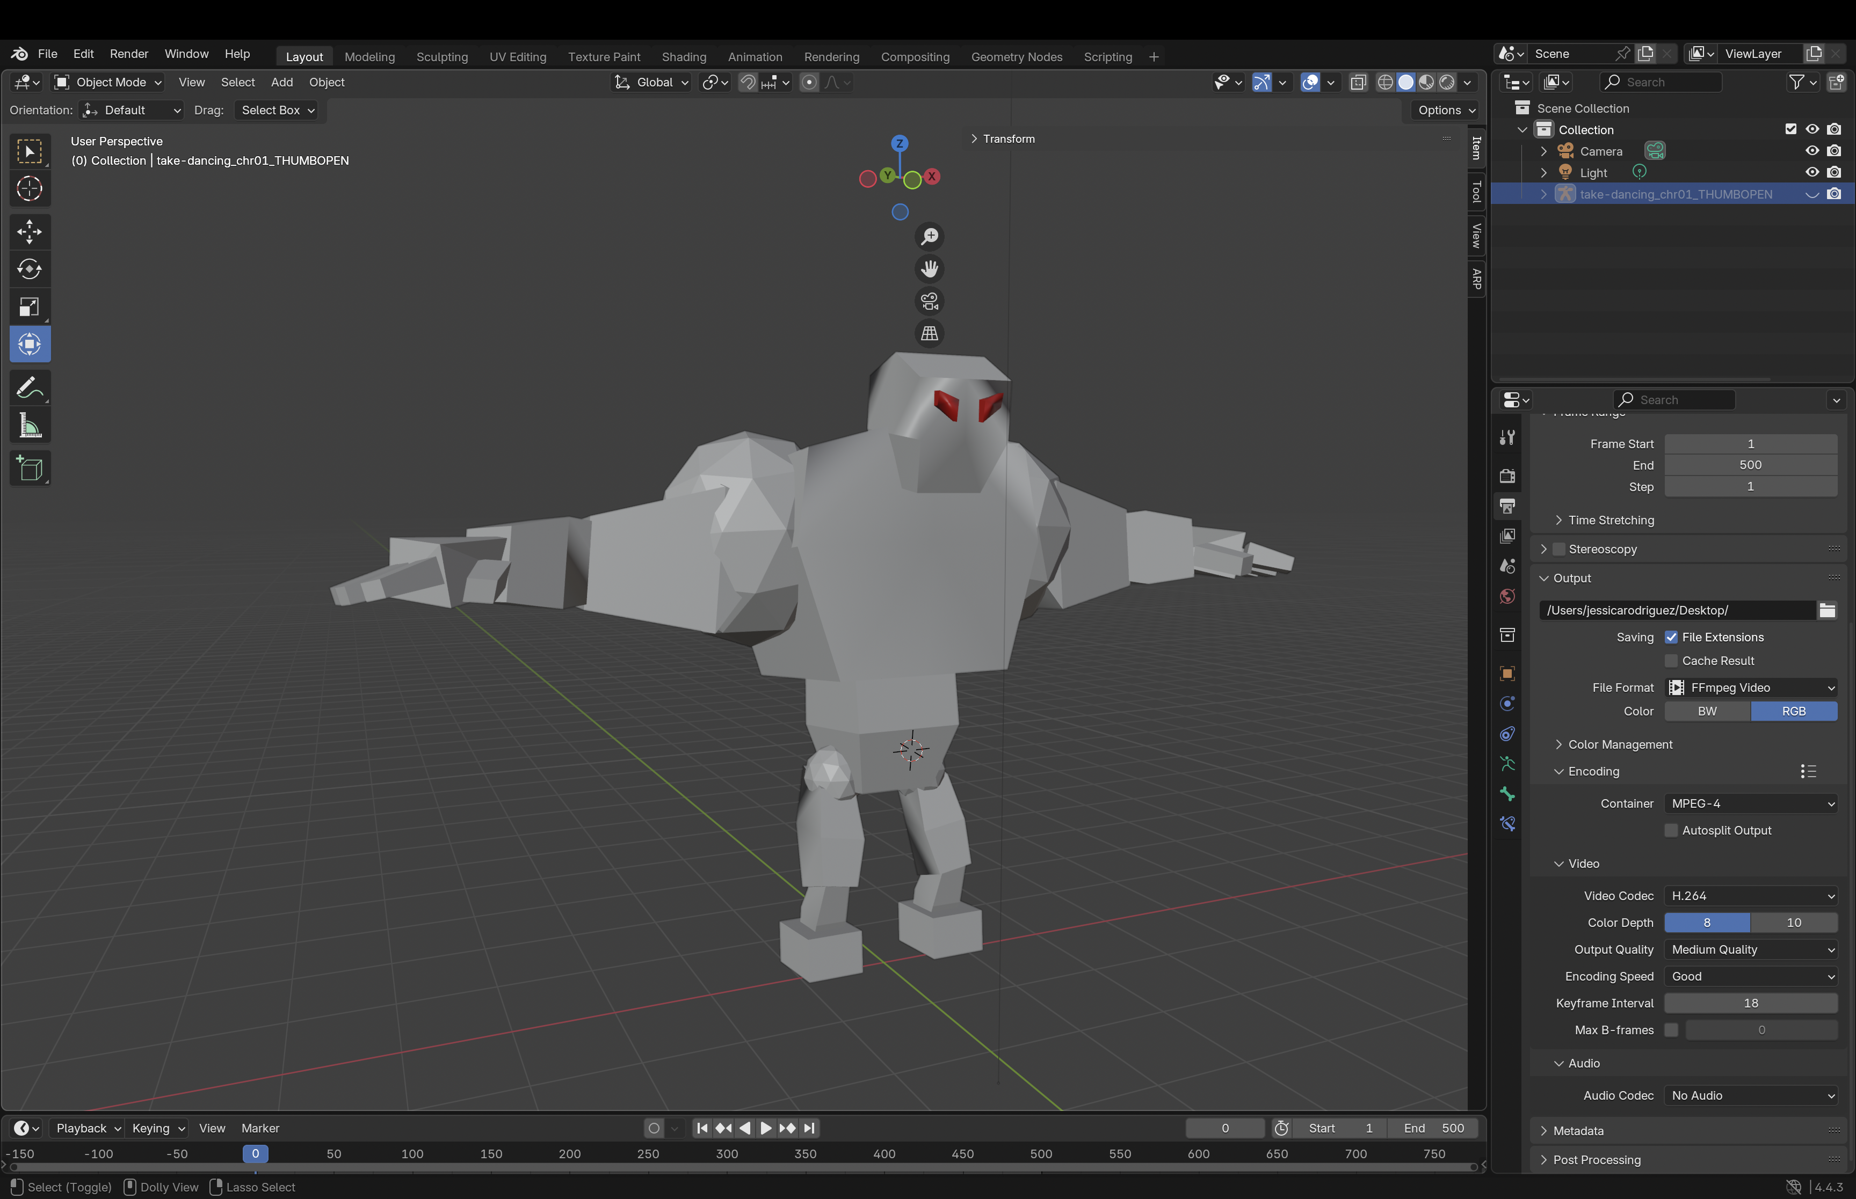1856x1199 pixels.
Task: Click the Keyframe Interval value field
Action: 1751,1004
